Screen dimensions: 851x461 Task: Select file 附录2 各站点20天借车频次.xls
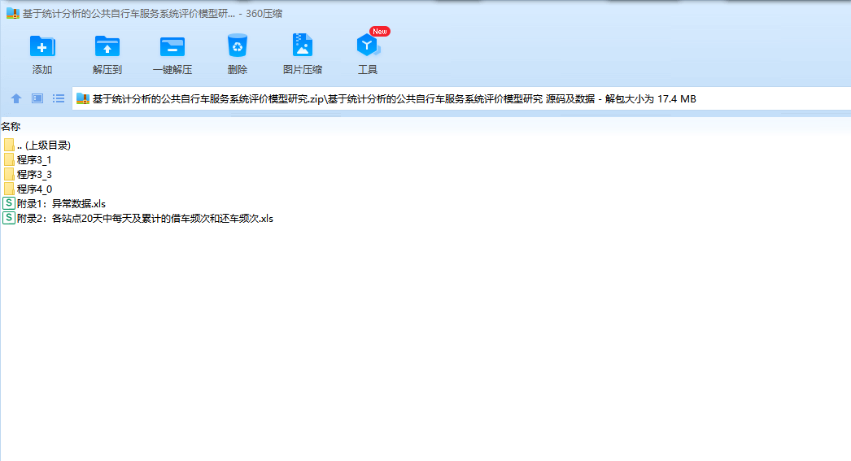pyautogui.click(x=137, y=219)
